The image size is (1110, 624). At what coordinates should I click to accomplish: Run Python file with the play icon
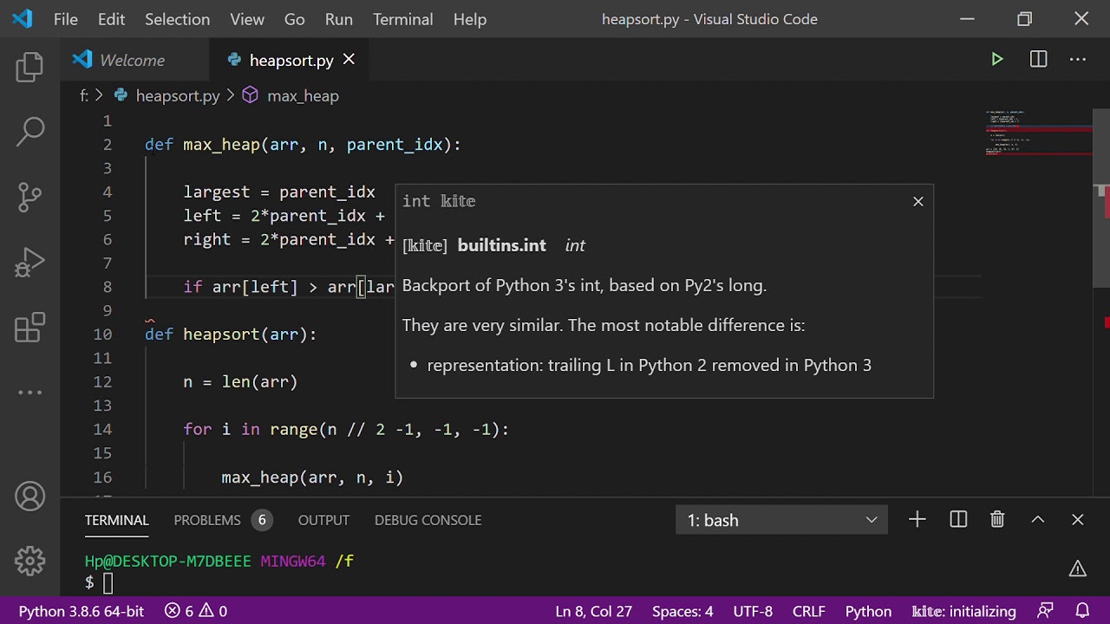(x=997, y=60)
